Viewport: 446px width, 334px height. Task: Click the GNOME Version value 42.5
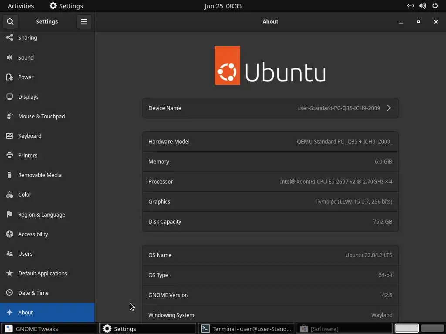pos(387,295)
